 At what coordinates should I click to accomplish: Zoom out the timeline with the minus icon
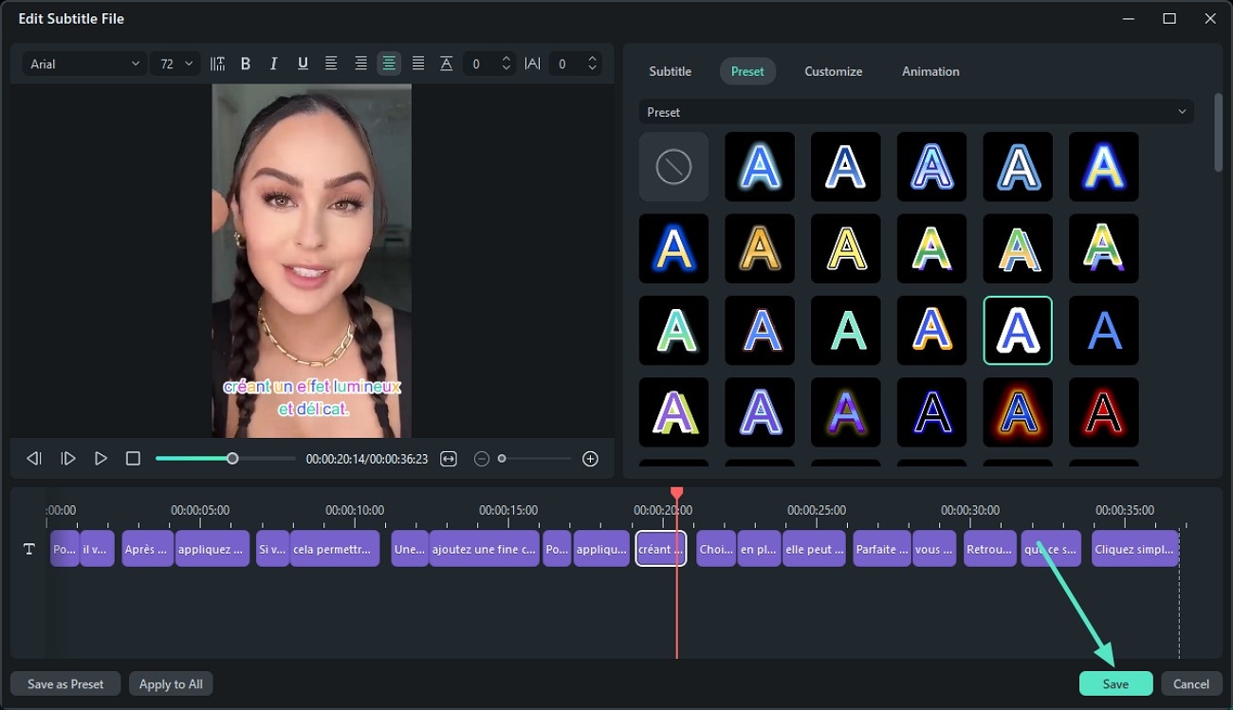point(481,459)
